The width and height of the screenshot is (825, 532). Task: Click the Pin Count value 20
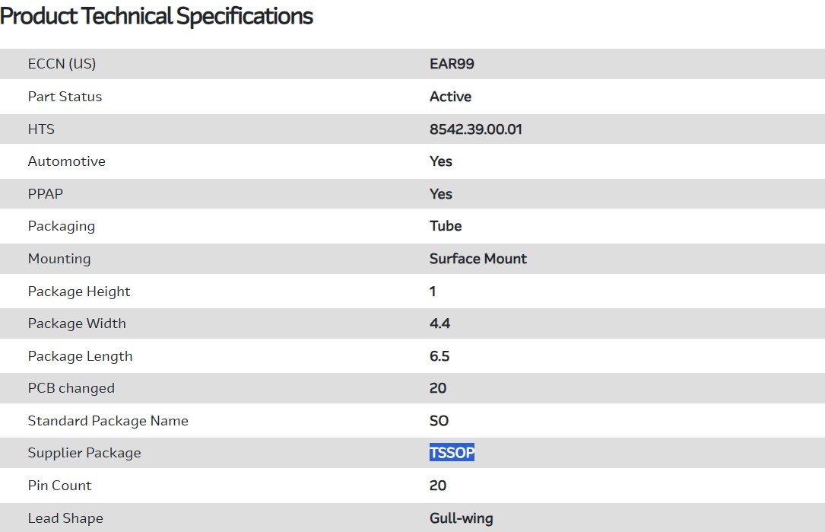click(x=438, y=486)
